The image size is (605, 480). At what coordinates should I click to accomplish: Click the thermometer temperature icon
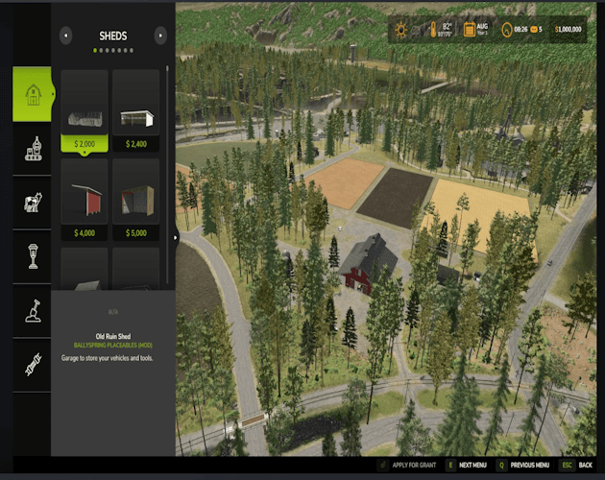pyautogui.click(x=433, y=30)
